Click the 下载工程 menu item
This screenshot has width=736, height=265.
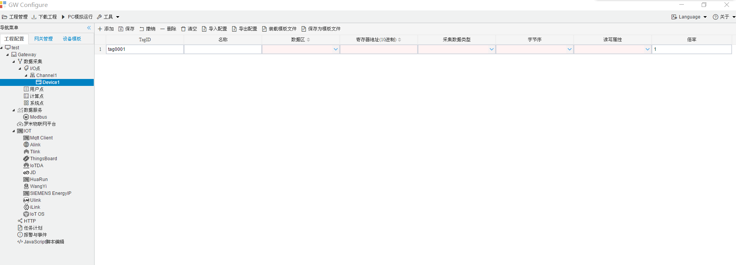click(44, 17)
